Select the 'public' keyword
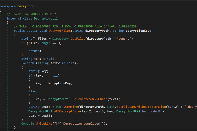197x131 pixels. coord(19,31)
